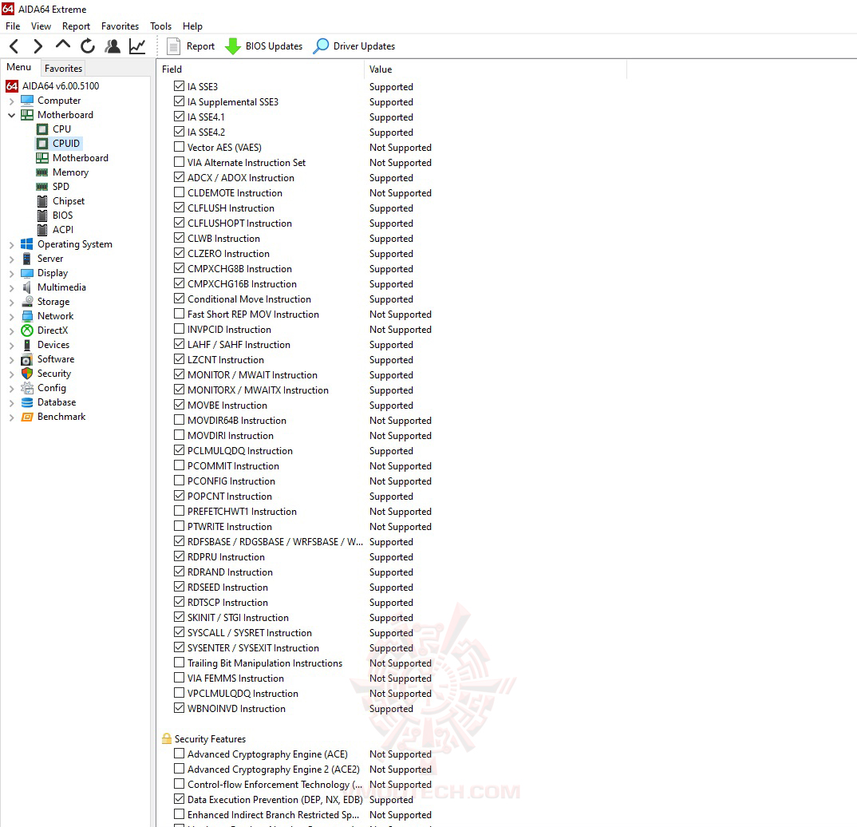Toggle the INVPCID Instruction checkbox
The image size is (857, 827).
click(180, 329)
